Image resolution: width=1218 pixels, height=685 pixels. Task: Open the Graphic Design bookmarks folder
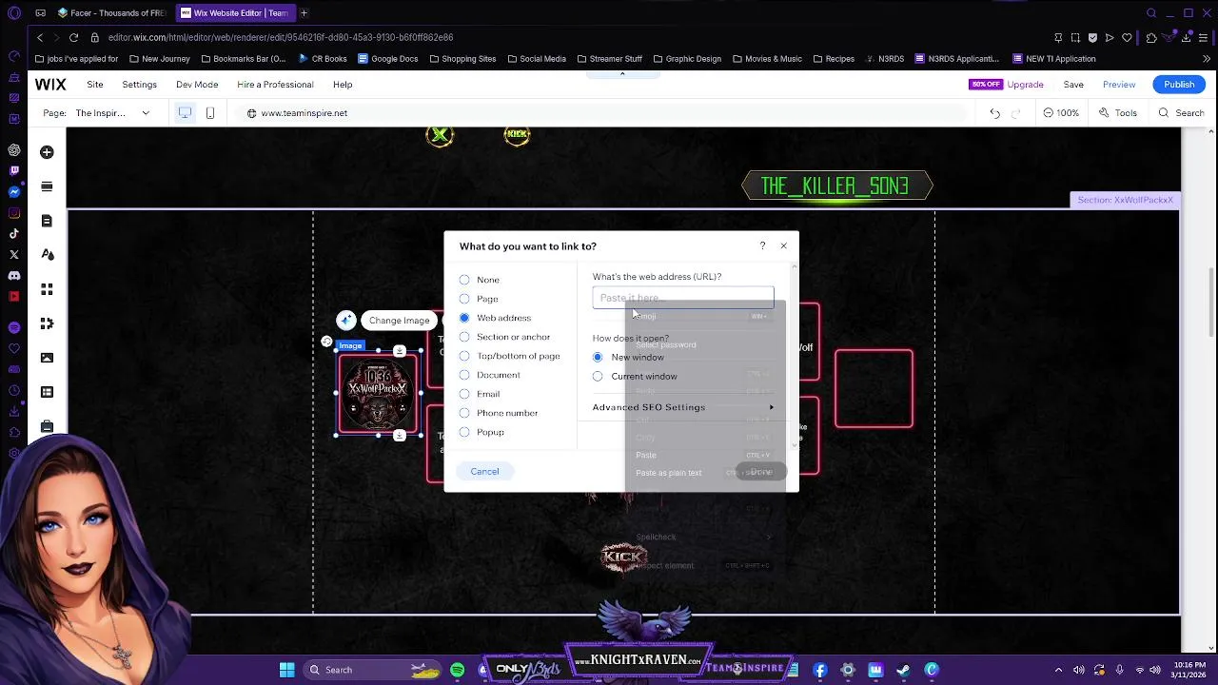(686, 59)
